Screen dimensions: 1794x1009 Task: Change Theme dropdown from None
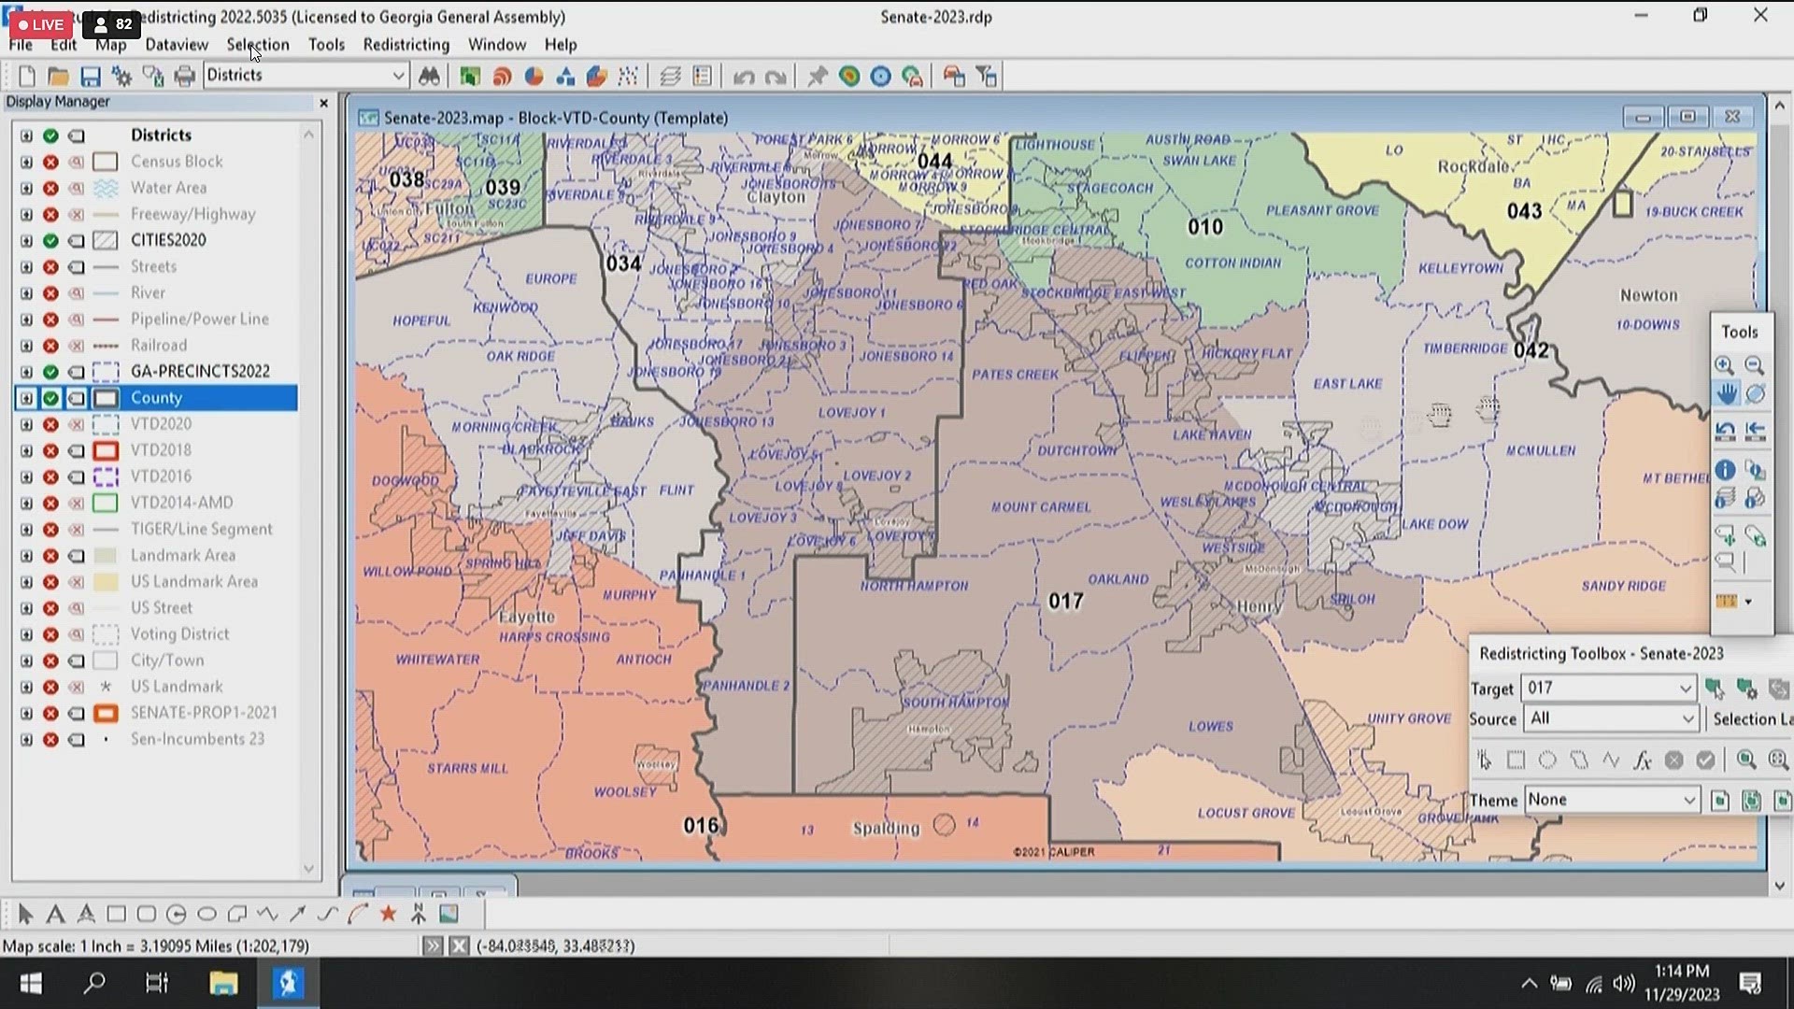[1611, 800]
